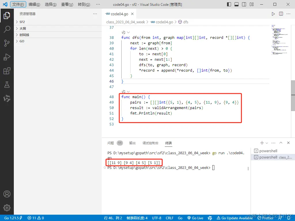Click Go Live broadcast status item
The width and height of the screenshot is (295, 221).
[x=195, y=218]
